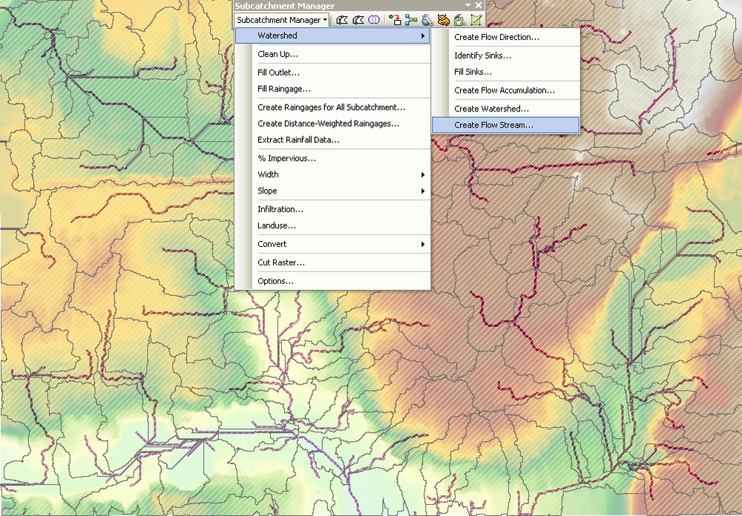Click the beaver icon in the toolbar
Viewport: 742px width, 516px height.
444,20
